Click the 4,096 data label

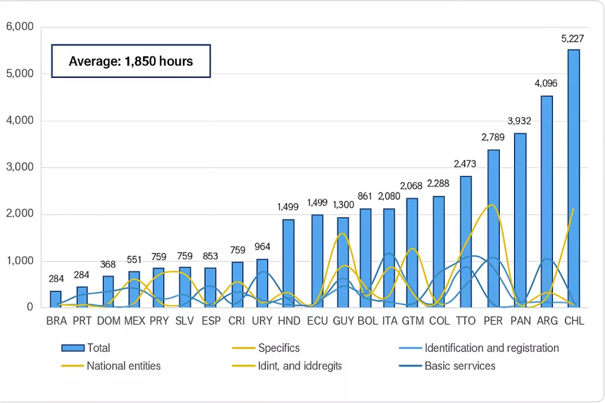pyautogui.click(x=545, y=83)
